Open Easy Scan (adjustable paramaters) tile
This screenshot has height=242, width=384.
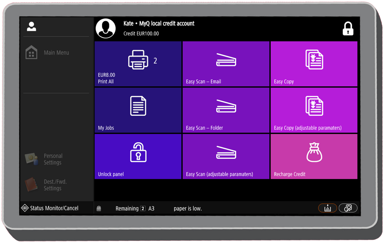226,157
